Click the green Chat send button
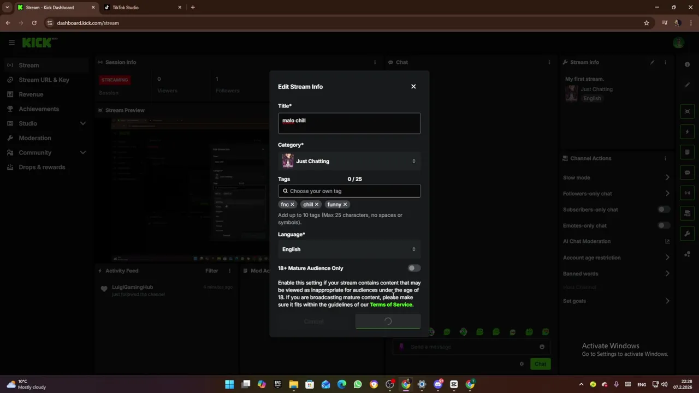Viewport: 699px width, 393px height. click(x=540, y=364)
